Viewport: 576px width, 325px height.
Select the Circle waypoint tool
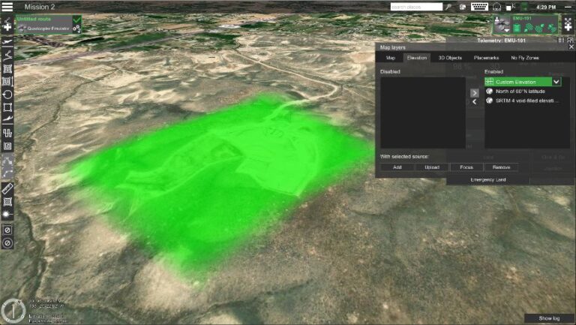7,94
